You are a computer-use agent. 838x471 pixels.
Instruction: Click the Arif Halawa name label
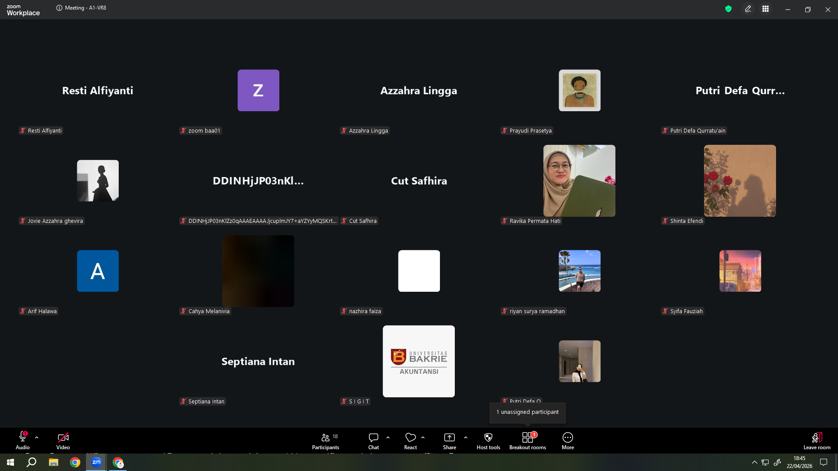(x=38, y=311)
